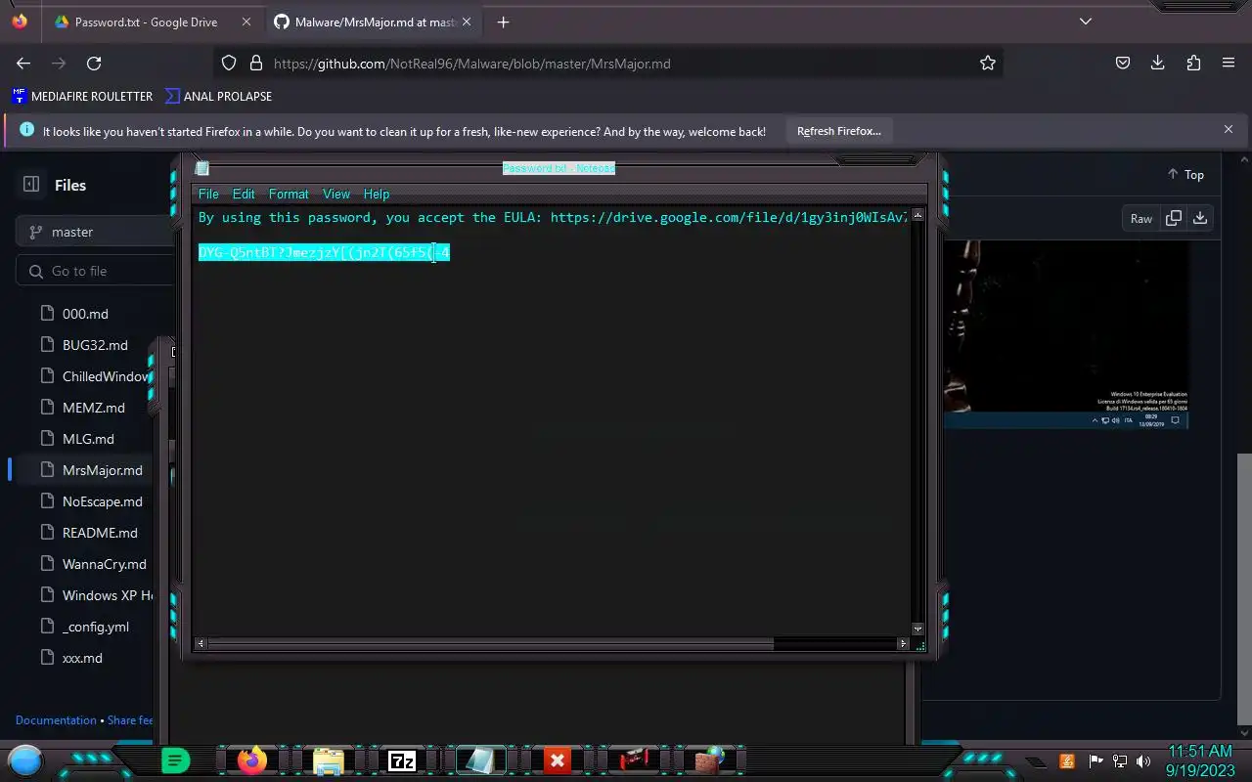Open README.md in file tree

point(100,533)
